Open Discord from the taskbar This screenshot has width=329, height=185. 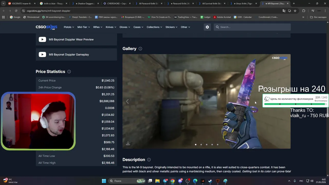(180, 181)
